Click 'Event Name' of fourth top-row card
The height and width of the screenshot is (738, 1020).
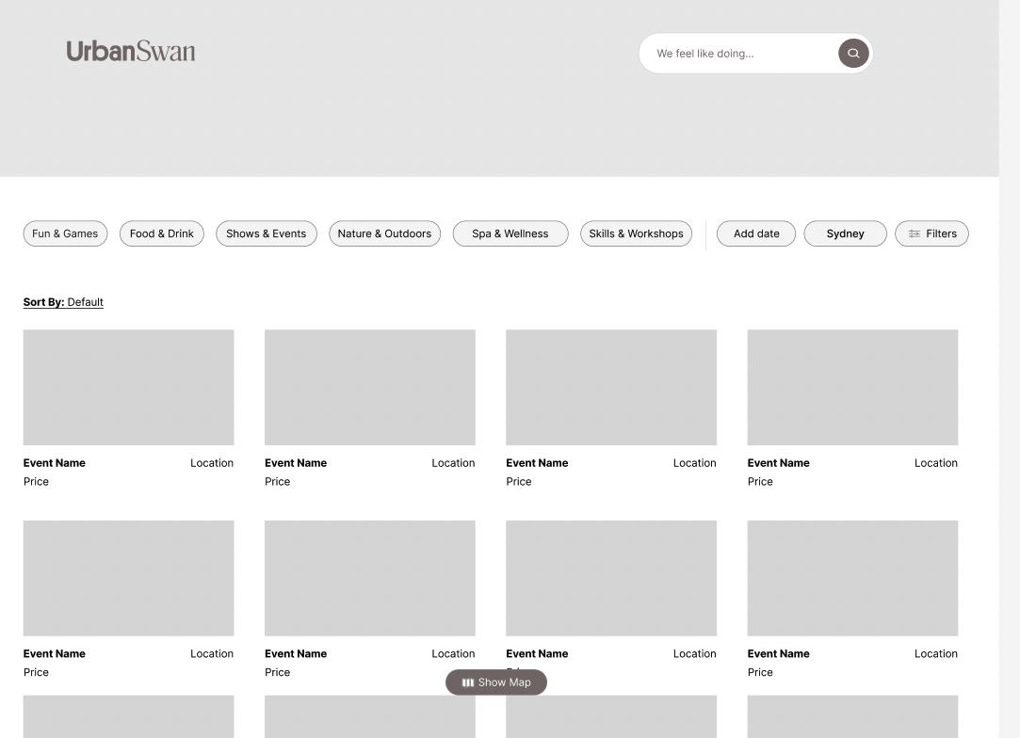click(x=779, y=463)
